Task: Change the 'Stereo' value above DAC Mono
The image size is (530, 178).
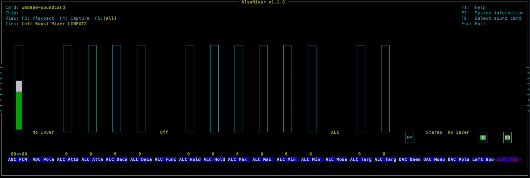Action: (434, 132)
